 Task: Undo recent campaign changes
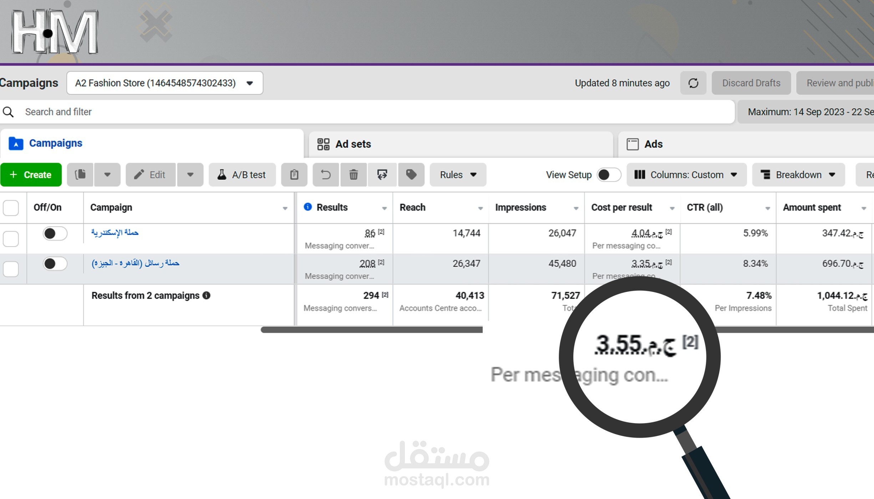(325, 175)
